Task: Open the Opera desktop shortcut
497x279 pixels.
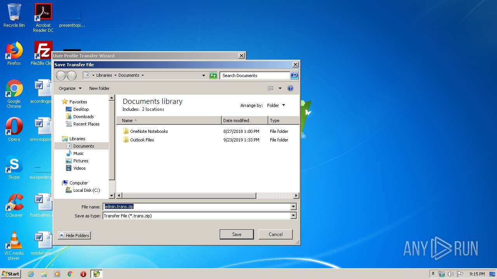Action: [14, 129]
